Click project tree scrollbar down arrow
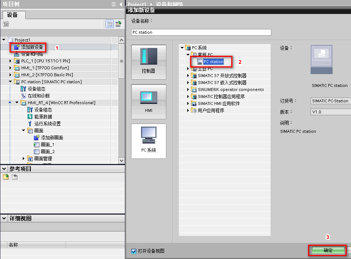This screenshot has width=351, height=259. pyautogui.click(x=121, y=161)
